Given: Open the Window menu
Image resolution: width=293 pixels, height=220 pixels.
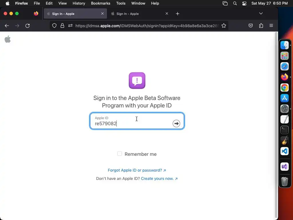Looking at the screenshot, I should click(138, 3).
